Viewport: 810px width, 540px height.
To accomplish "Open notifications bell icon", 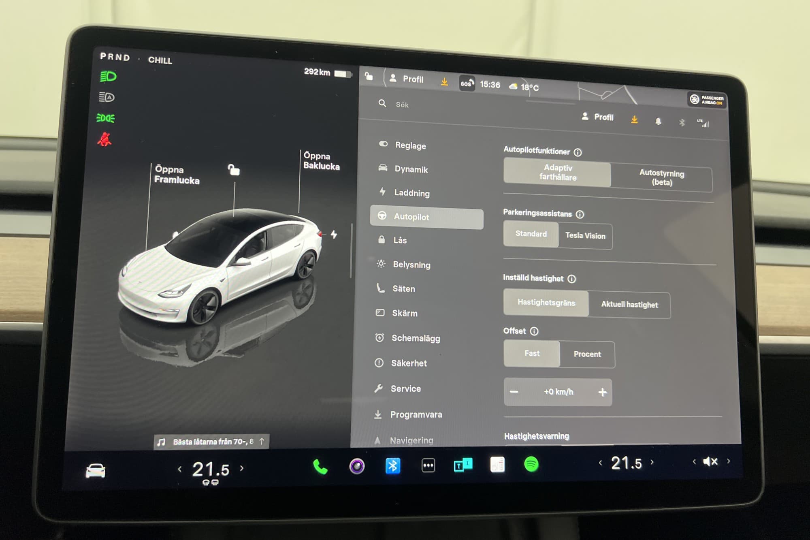I will tap(658, 121).
